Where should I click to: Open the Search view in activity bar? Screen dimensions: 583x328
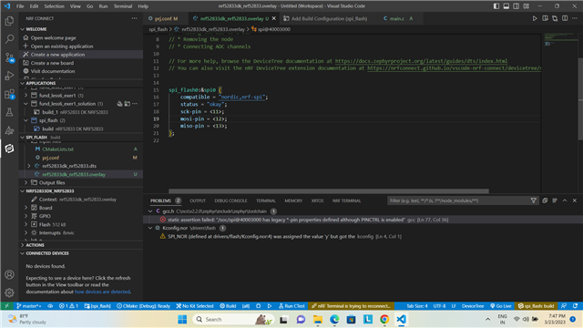9,39
